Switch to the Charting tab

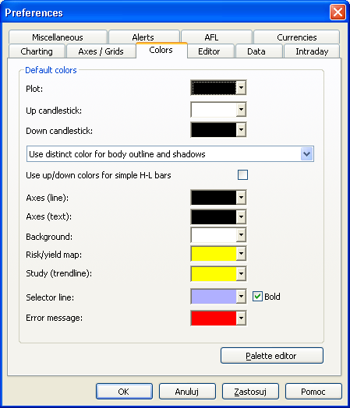coord(37,51)
